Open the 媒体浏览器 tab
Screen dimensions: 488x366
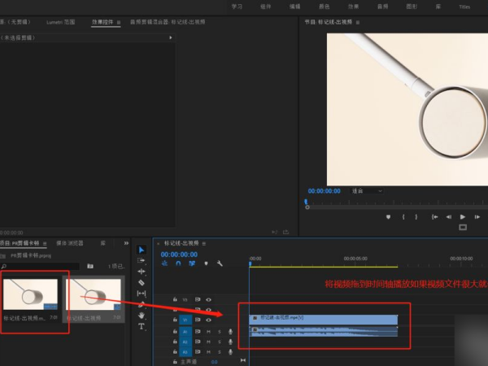70,243
